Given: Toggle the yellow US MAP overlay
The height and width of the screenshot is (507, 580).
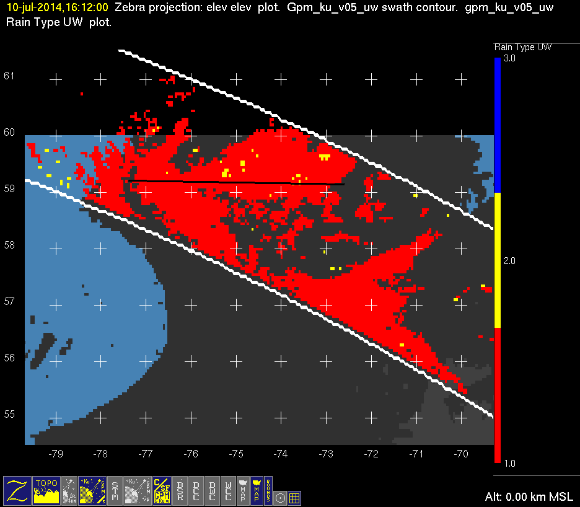Looking at the screenshot, I should click(x=255, y=490).
